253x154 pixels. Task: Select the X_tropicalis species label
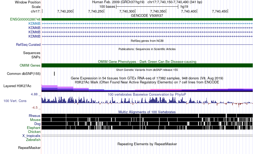click(x=31, y=136)
